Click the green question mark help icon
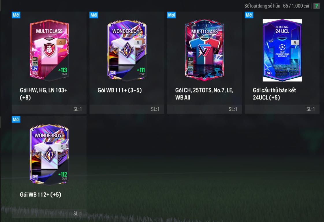The height and width of the screenshot is (222, 324). pyautogui.click(x=316, y=6)
